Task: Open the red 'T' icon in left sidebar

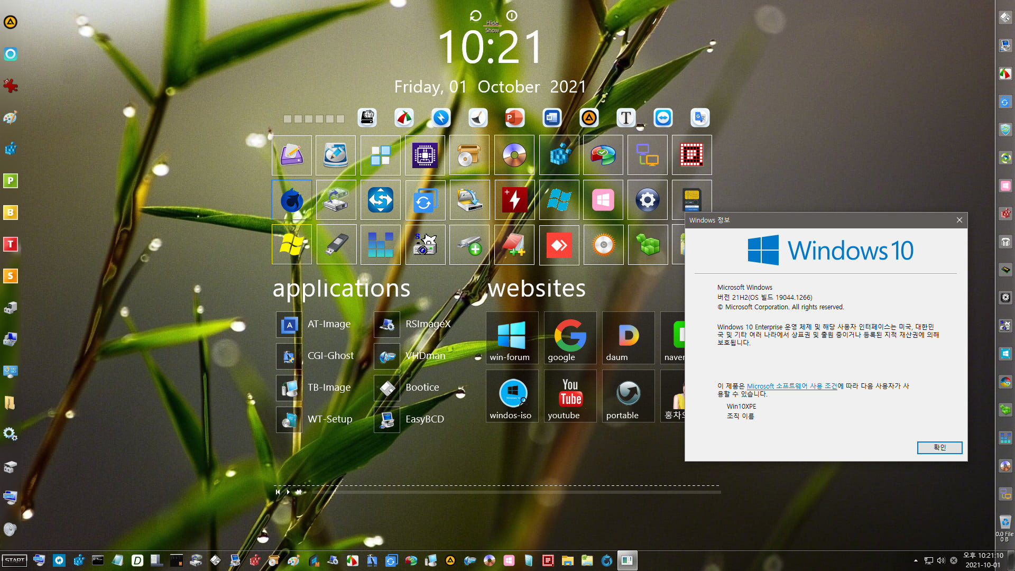Action: pos(11,244)
